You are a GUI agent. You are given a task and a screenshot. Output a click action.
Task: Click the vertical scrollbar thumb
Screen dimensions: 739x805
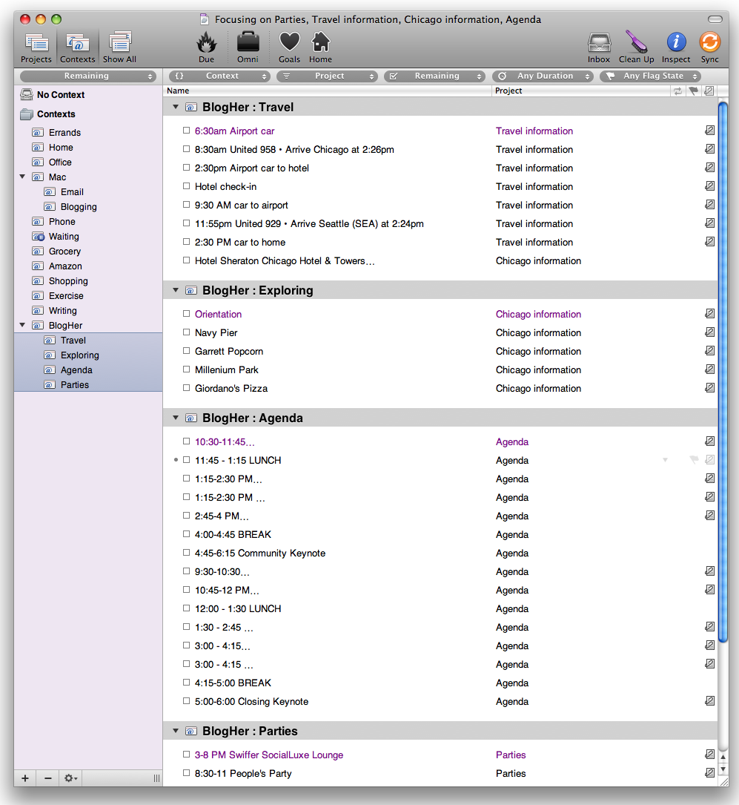(723, 372)
